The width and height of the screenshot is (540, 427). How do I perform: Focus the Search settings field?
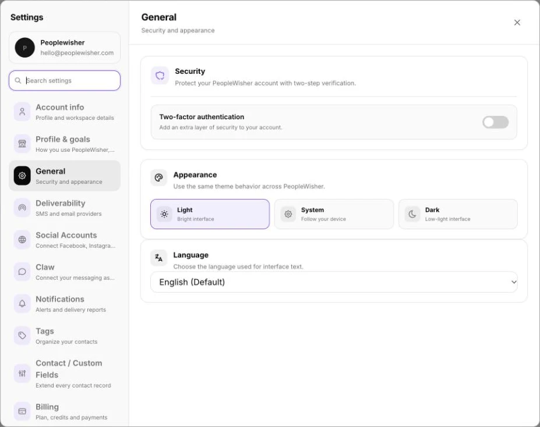click(65, 80)
